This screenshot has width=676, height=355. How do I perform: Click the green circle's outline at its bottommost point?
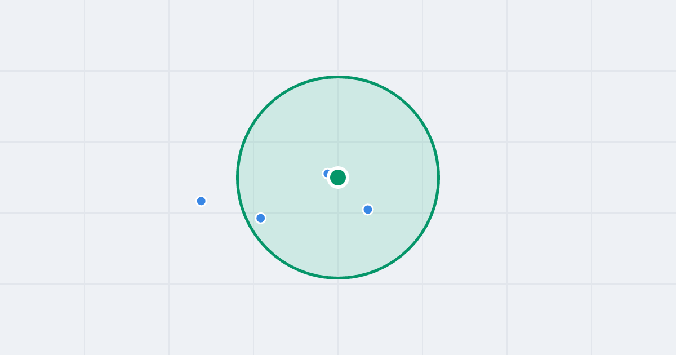[x=338, y=278]
